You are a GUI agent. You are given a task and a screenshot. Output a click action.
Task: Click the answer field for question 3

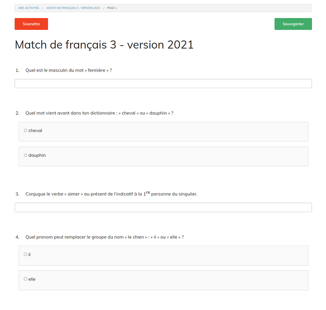tap(163, 207)
